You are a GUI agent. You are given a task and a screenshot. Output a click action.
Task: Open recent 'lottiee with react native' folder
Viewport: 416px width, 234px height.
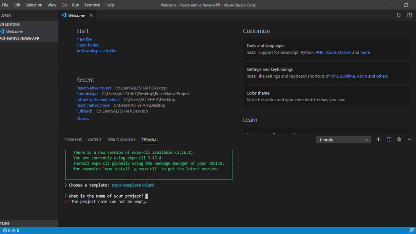98,100
